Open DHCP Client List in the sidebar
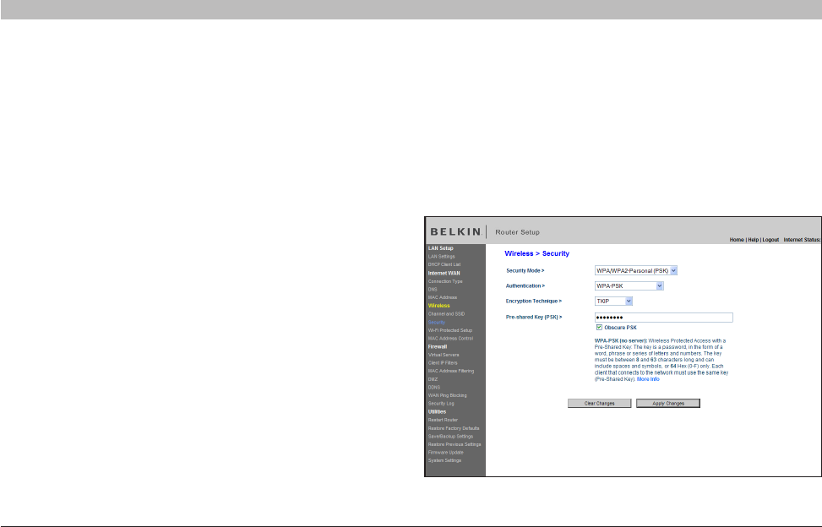The height and width of the screenshot is (527, 822). [x=444, y=264]
